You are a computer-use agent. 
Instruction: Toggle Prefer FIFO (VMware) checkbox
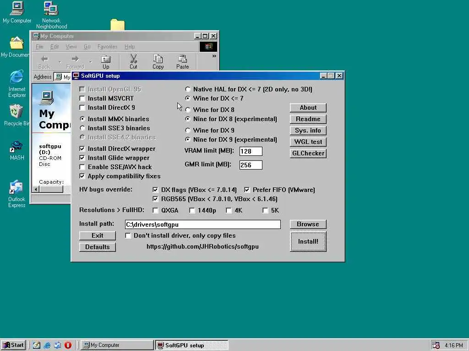coord(247,190)
